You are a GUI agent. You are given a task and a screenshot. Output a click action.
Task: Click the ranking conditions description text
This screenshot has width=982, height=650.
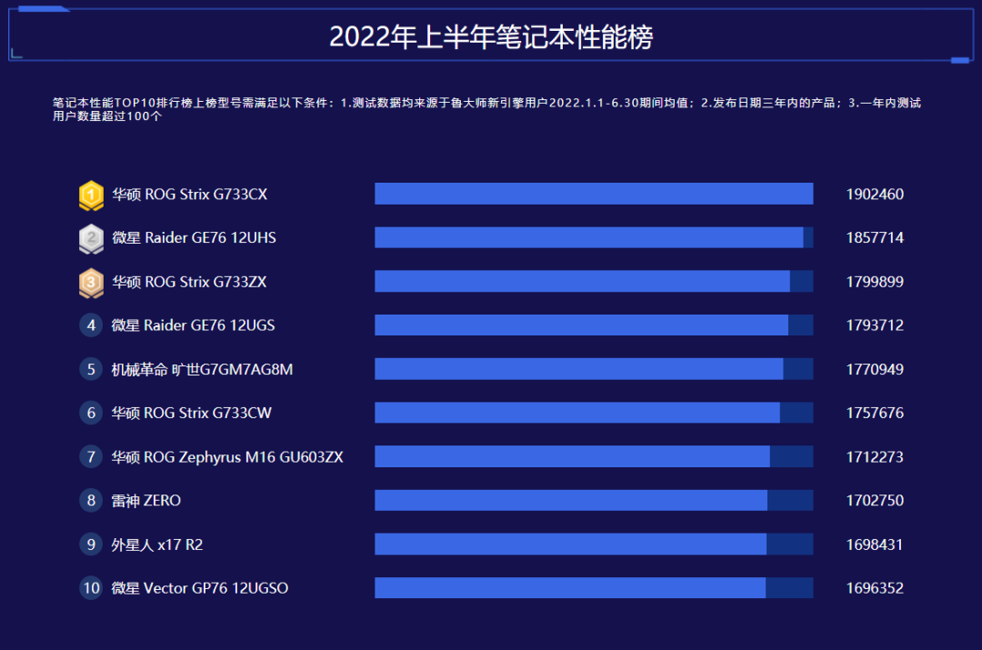(486, 110)
